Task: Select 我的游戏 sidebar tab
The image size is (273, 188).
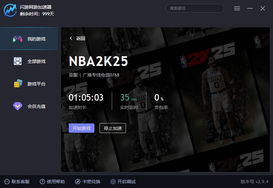Action: (36, 39)
